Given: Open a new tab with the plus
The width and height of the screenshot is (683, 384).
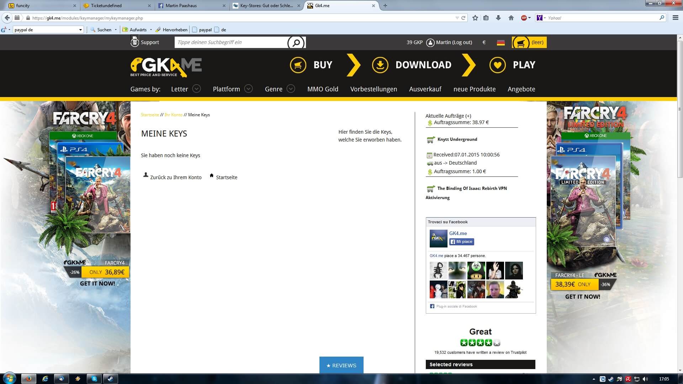Looking at the screenshot, I should pos(385,6).
